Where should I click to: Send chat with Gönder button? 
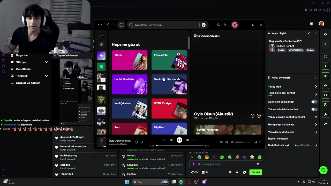click(256, 172)
